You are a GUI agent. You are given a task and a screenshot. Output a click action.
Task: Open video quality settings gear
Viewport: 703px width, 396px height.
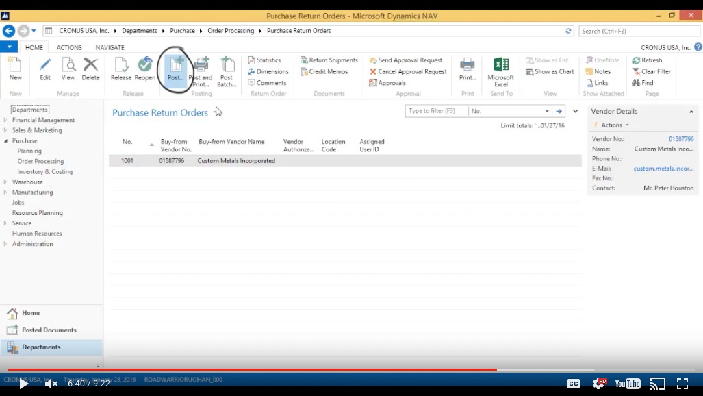pyautogui.click(x=599, y=384)
